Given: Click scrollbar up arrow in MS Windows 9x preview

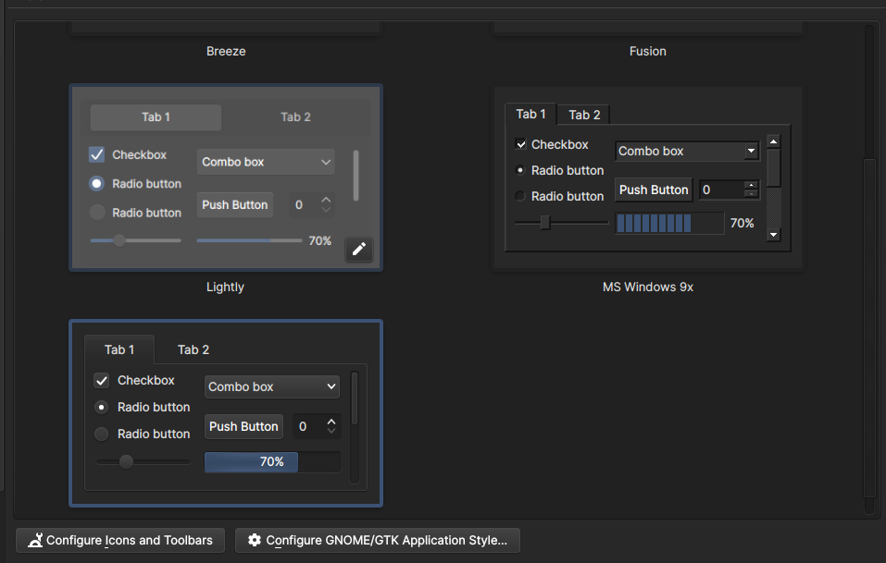Looking at the screenshot, I should [774, 141].
